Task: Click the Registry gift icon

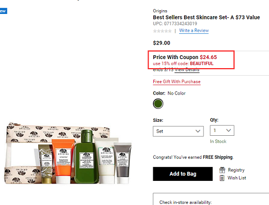Action: (x=222, y=170)
